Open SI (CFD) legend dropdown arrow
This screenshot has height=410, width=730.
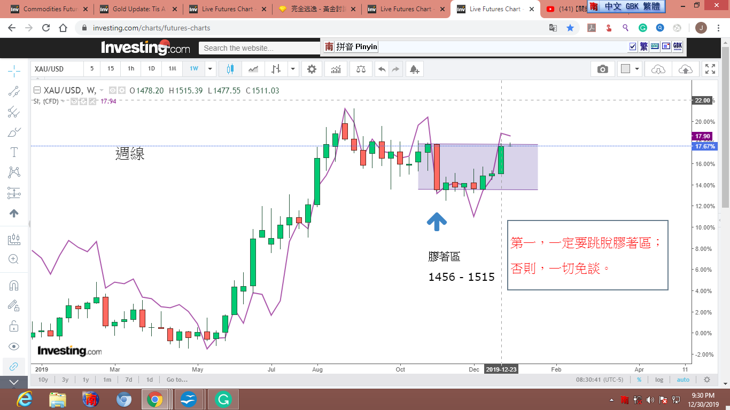tap(63, 101)
